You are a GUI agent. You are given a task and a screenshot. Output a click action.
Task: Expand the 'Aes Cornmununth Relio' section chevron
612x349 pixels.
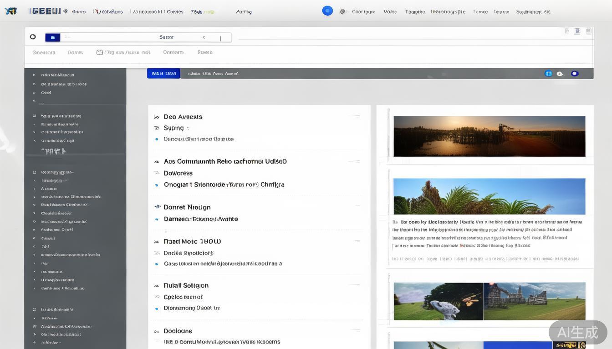click(157, 162)
